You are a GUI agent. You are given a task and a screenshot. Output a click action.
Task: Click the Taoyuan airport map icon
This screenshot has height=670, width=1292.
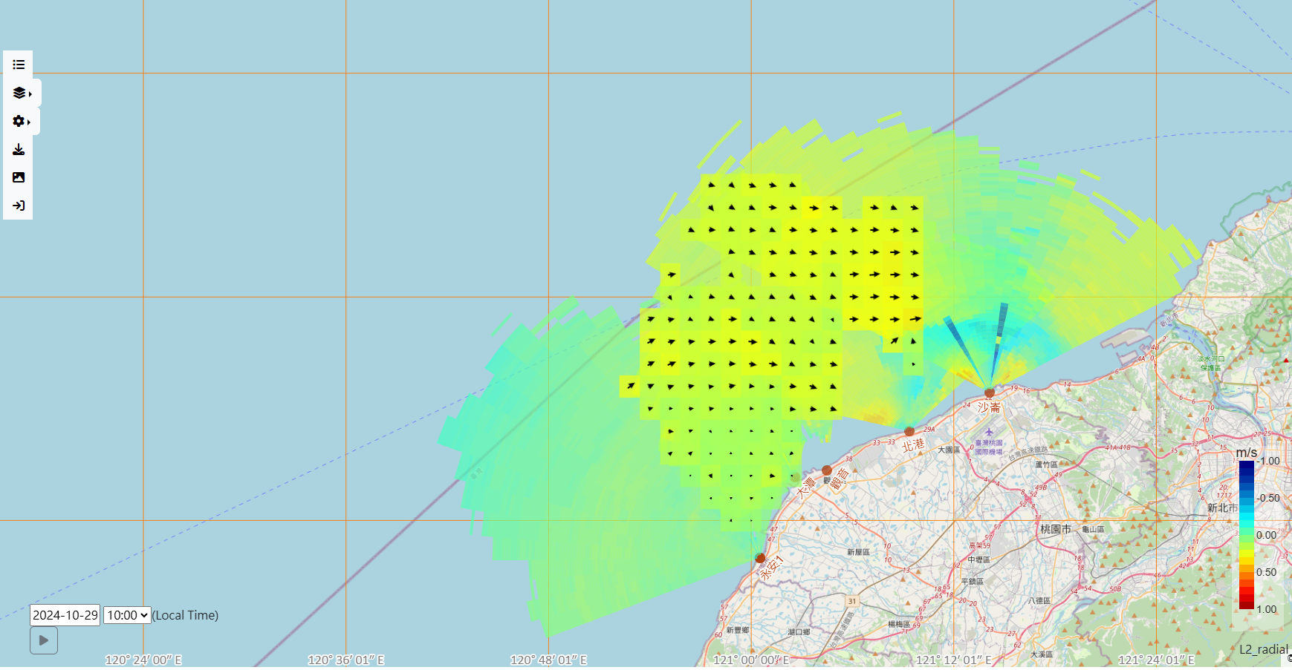click(x=988, y=432)
